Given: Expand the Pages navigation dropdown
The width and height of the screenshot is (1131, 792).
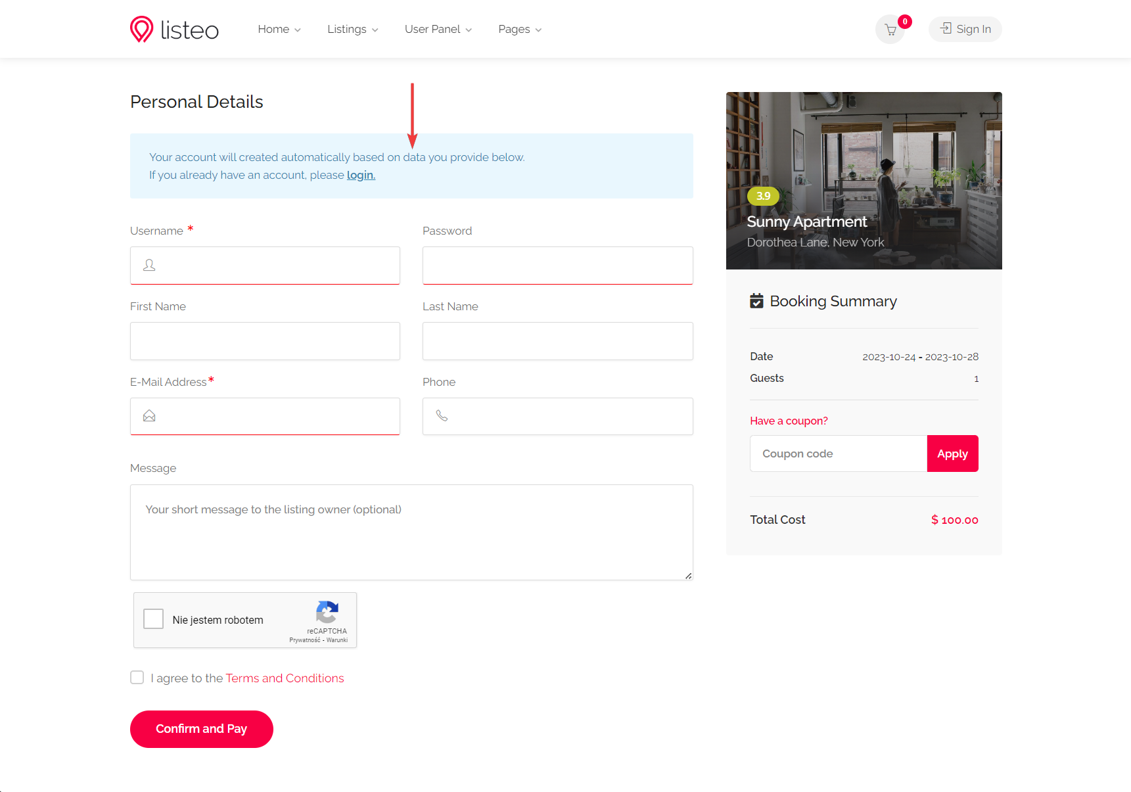Looking at the screenshot, I should click(520, 29).
